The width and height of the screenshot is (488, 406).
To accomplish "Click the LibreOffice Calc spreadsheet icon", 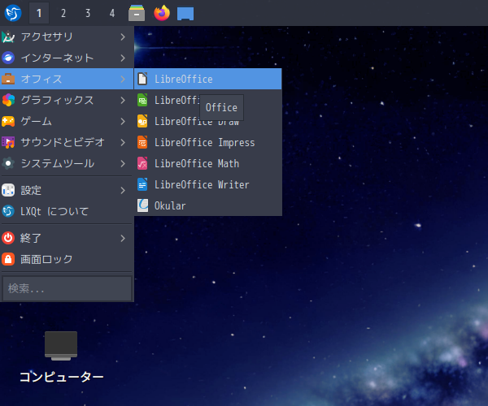I will (142, 100).
